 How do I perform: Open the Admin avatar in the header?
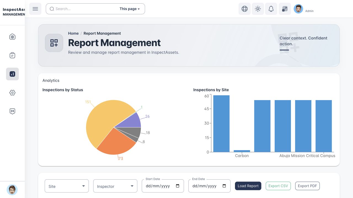pyautogui.click(x=298, y=9)
